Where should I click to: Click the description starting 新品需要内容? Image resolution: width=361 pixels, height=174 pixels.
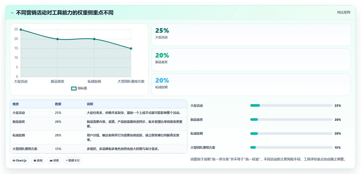(x=135, y=124)
